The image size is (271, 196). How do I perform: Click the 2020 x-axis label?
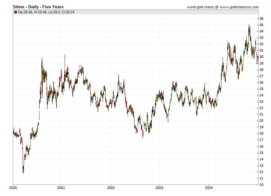[13, 188]
